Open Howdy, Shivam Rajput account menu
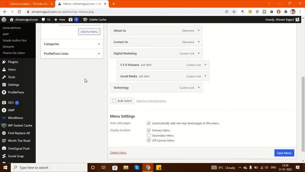The width and height of the screenshot is (305, 172). pyautogui.click(x=282, y=20)
